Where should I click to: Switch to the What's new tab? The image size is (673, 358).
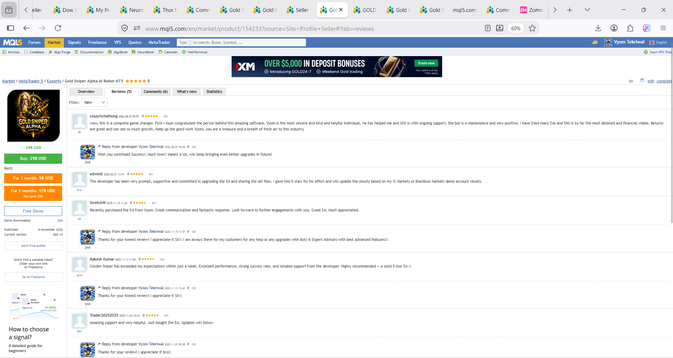click(x=187, y=92)
